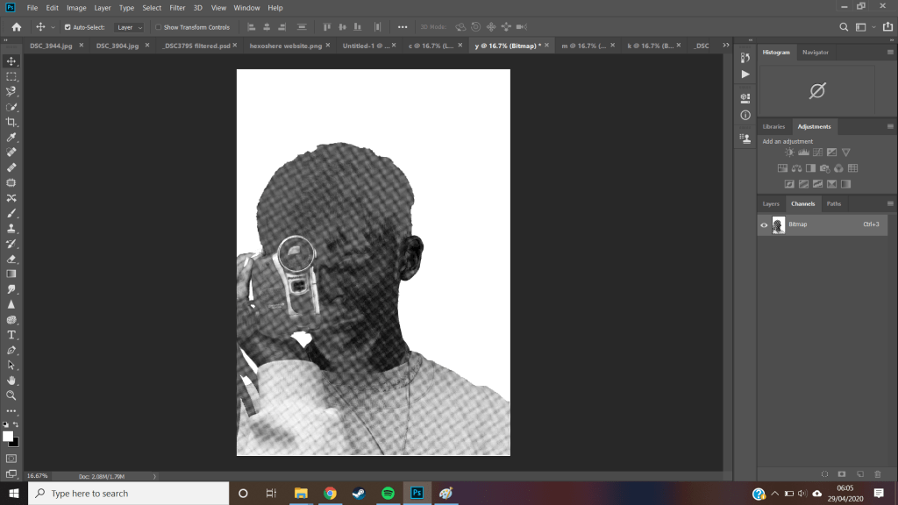This screenshot has height=505, width=898.
Task: Open the Filter menu
Action: point(177,8)
